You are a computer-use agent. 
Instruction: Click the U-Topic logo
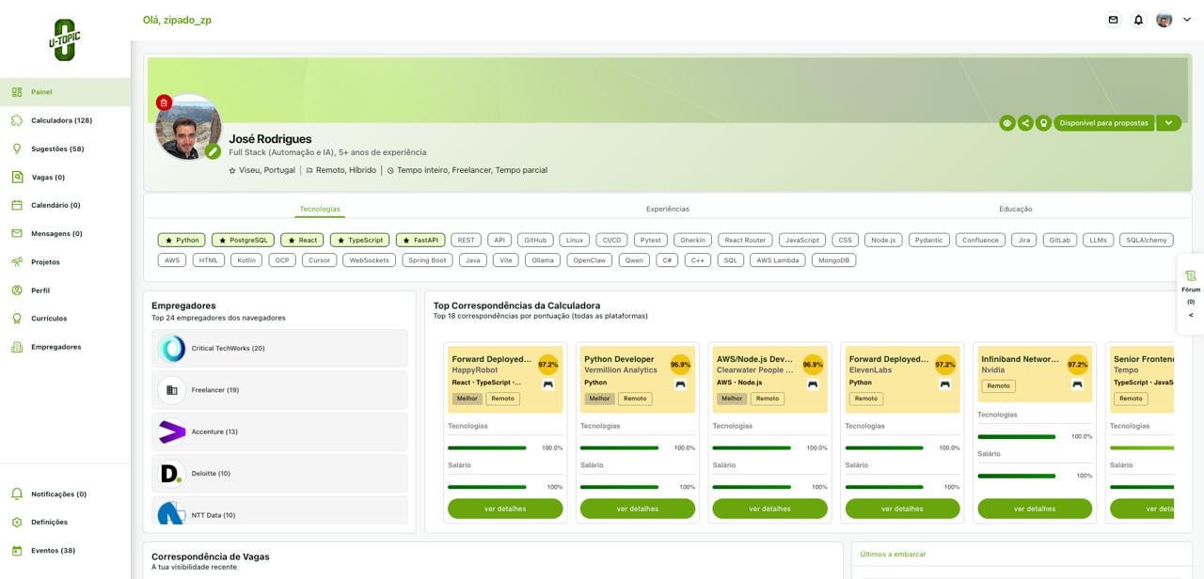pos(65,39)
